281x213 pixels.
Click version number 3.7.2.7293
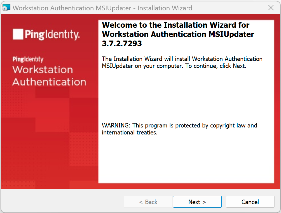tap(122, 43)
